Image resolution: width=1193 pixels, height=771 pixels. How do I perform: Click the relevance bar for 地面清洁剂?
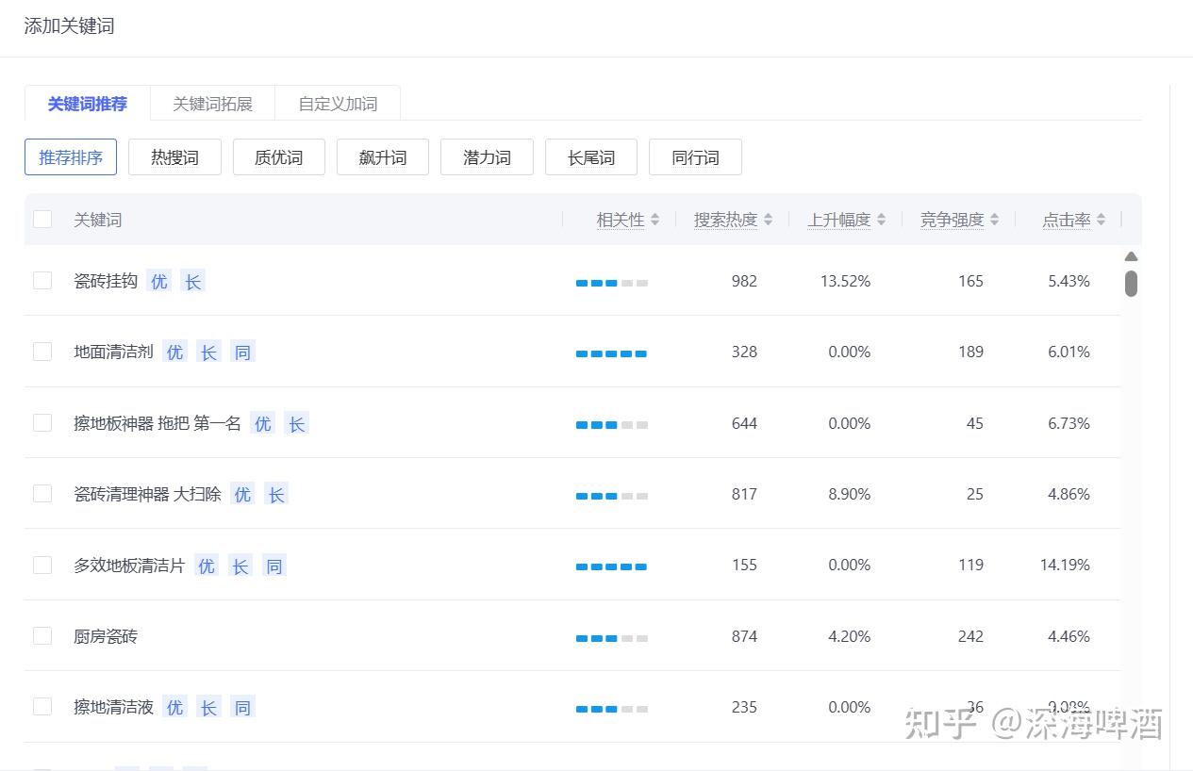pyautogui.click(x=612, y=353)
